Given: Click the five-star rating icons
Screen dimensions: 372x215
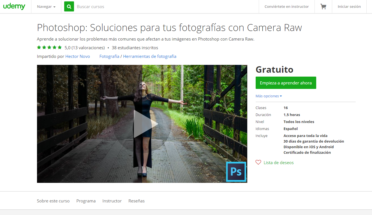Looking at the screenshot, I should tap(49, 48).
